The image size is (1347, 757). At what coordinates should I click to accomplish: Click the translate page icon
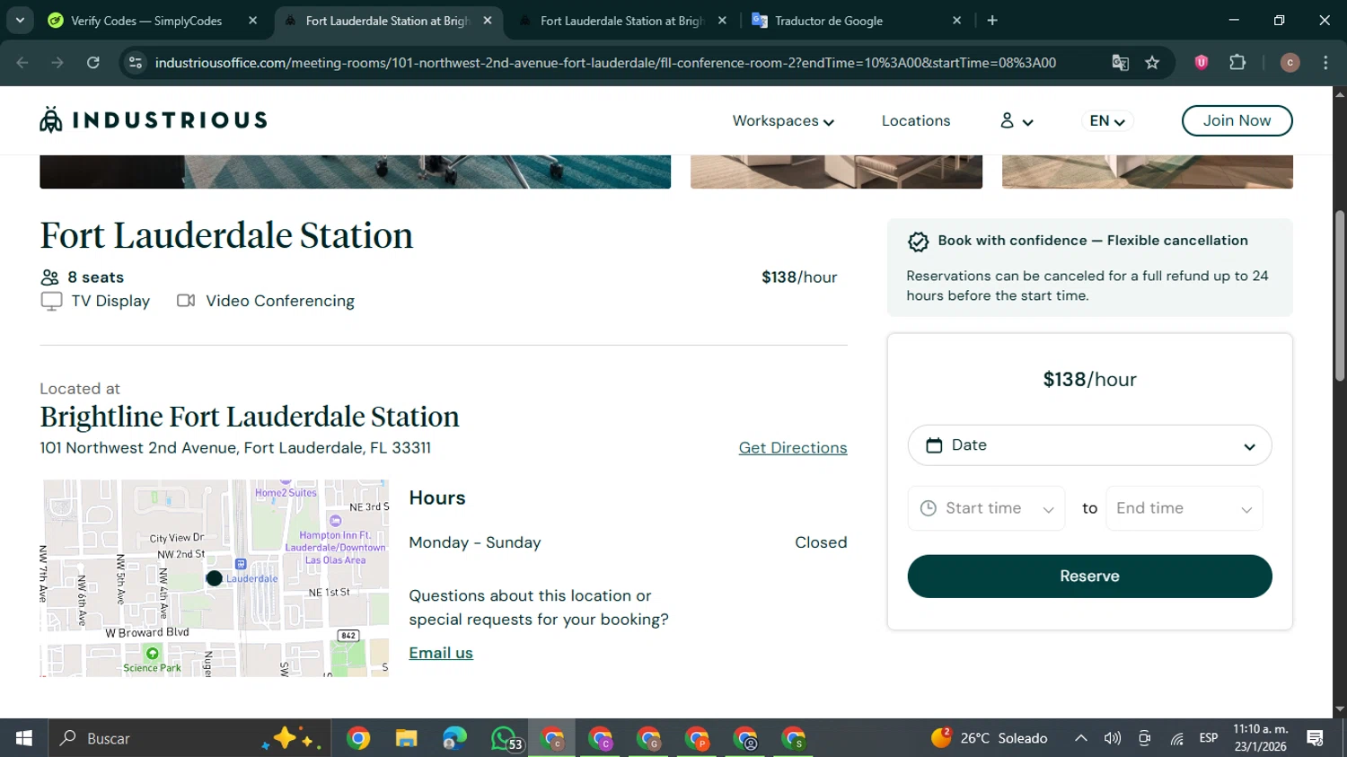[1120, 63]
